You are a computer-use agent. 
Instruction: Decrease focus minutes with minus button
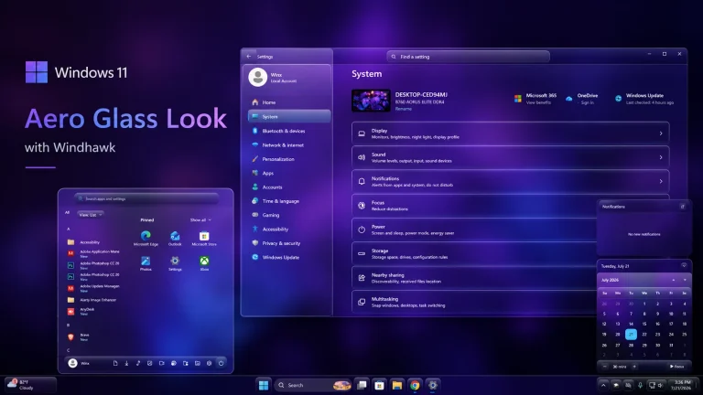605,367
